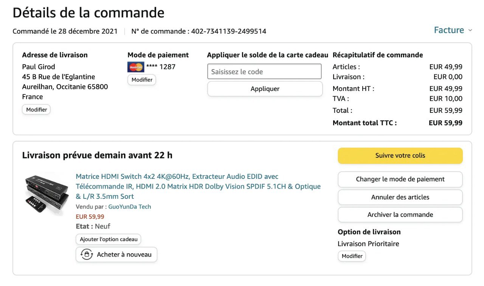Visit seller GuoYunDa Tech page
The width and height of the screenshot is (484, 286).
(130, 207)
